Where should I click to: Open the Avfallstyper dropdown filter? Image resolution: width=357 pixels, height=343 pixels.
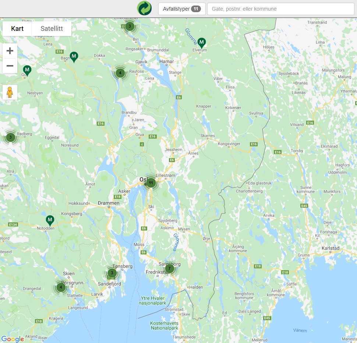pos(181,9)
